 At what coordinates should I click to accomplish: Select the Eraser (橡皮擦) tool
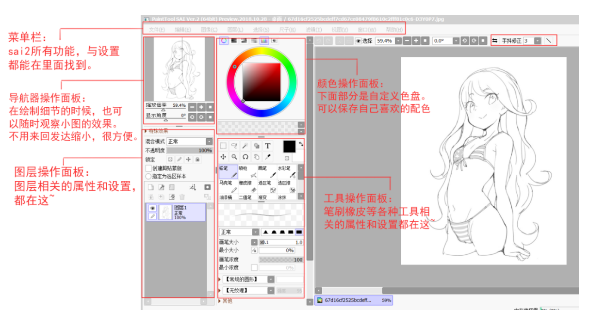(248, 187)
